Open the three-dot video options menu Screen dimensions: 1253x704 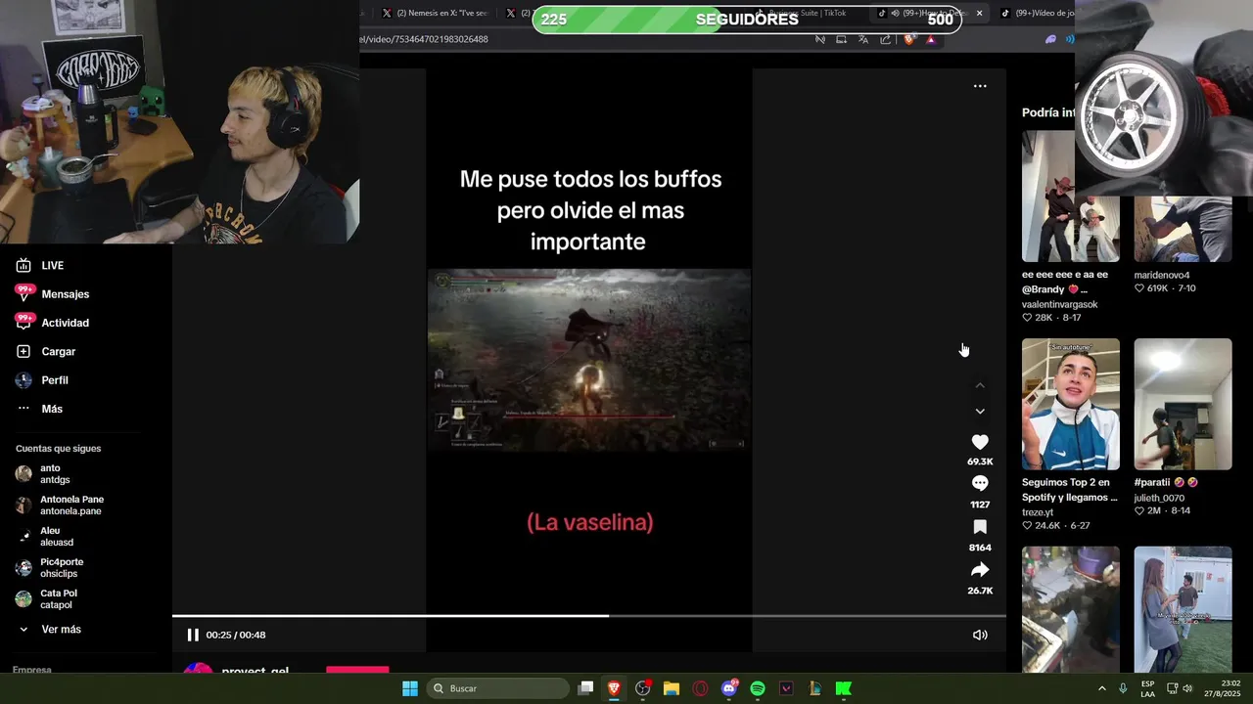click(980, 86)
